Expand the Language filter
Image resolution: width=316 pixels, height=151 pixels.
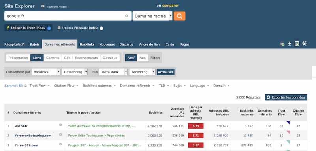click(199, 86)
